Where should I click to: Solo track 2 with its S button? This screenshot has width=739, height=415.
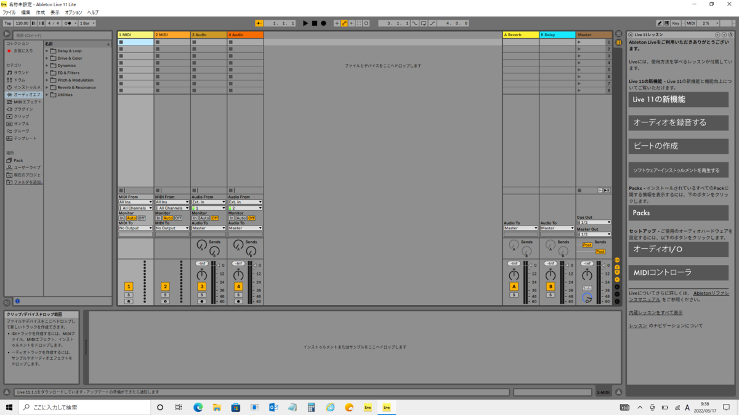pos(165,295)
